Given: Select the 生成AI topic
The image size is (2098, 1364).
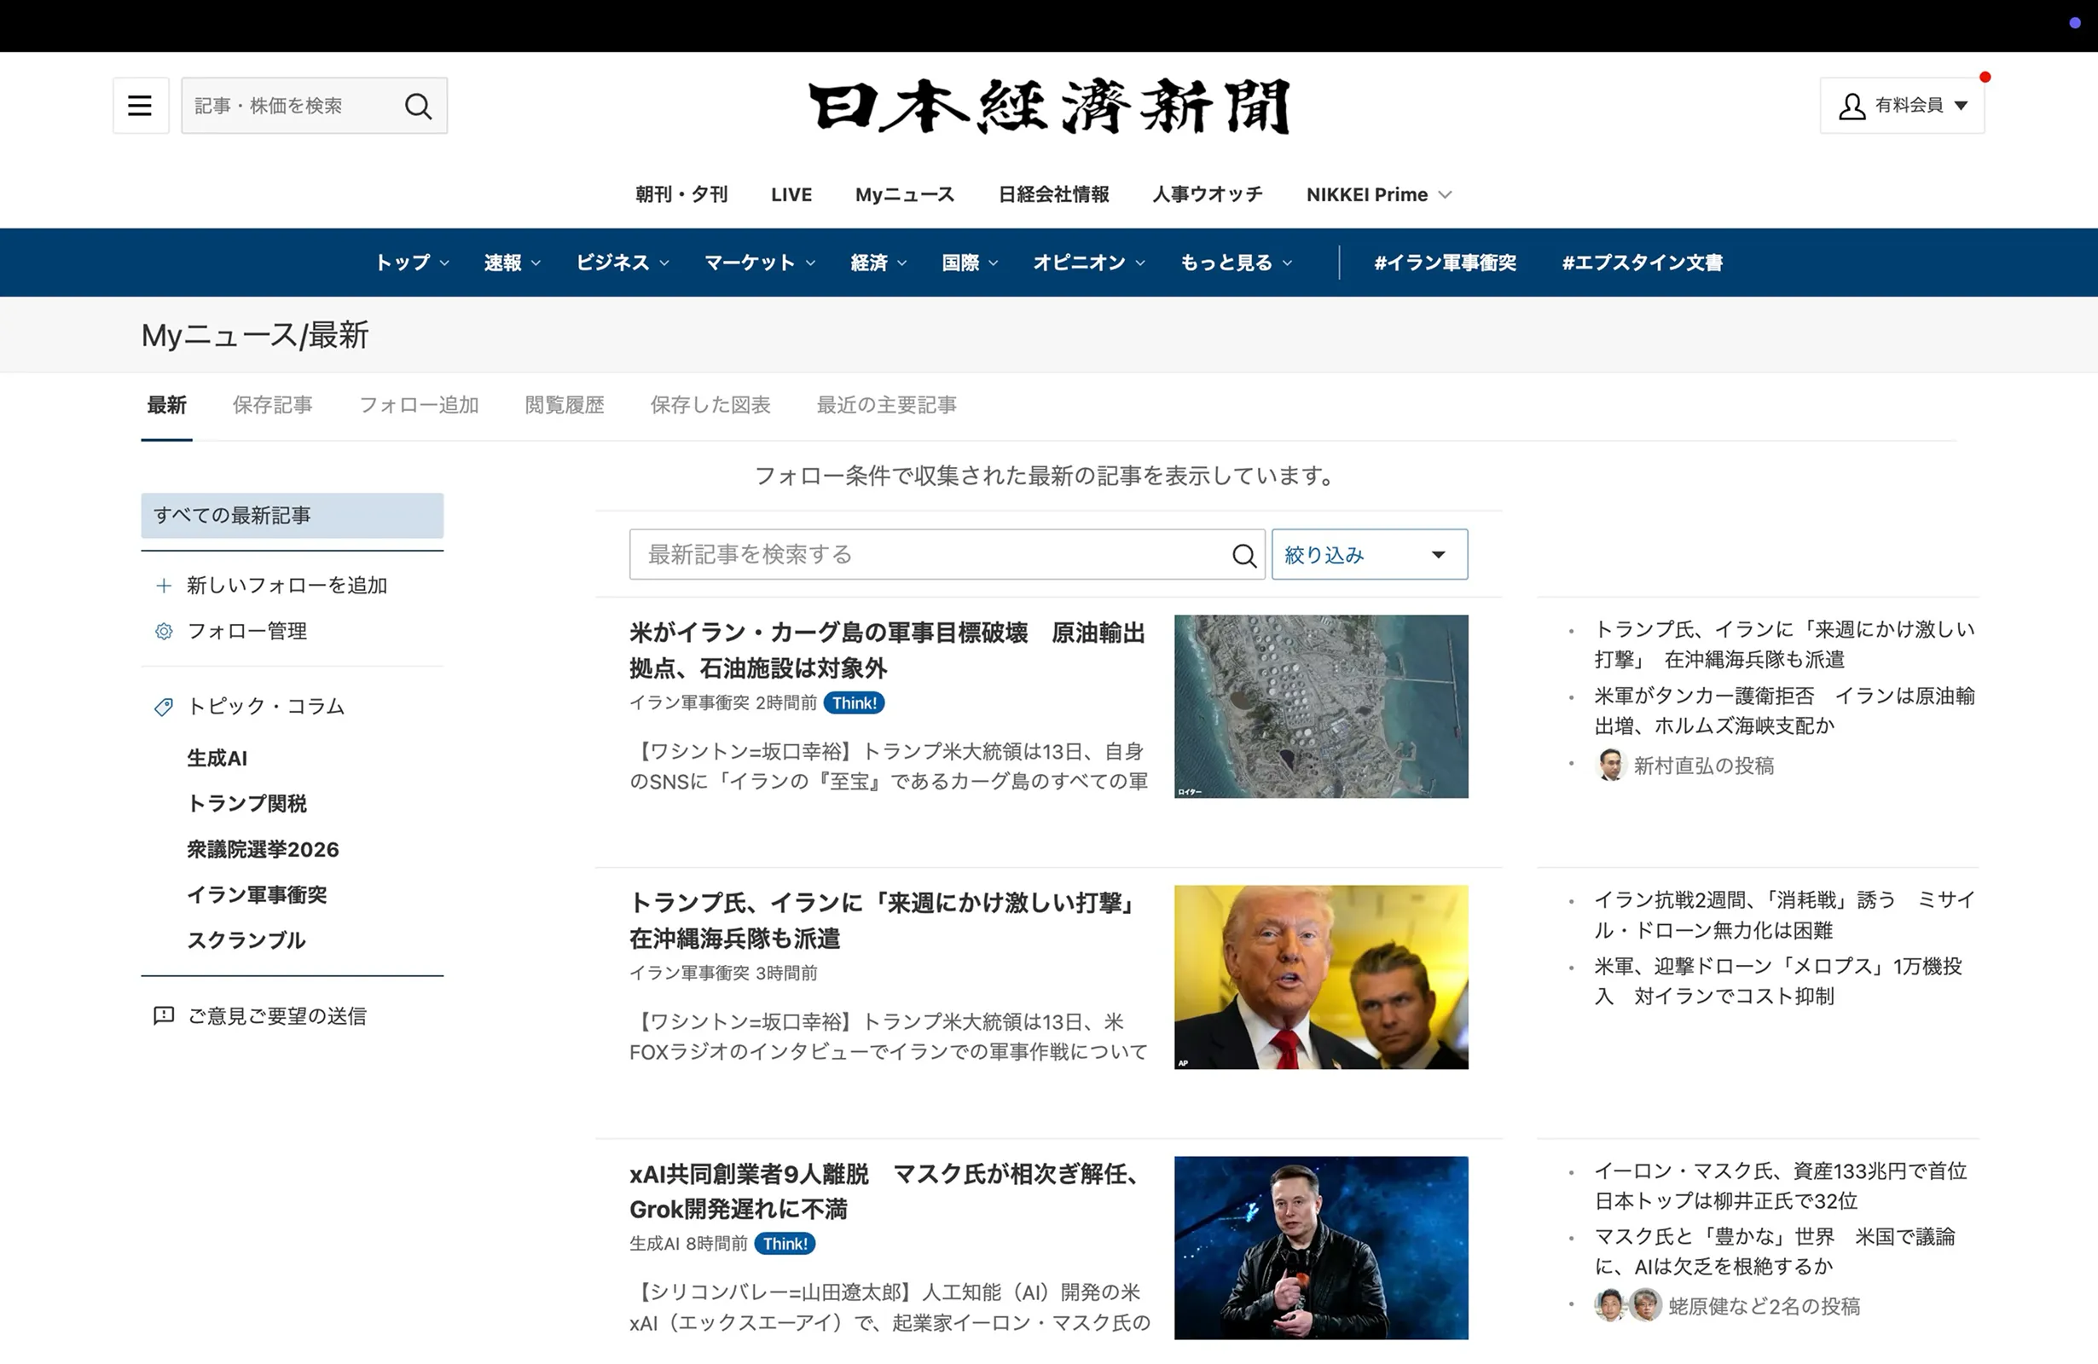Looking at the screenshot, I should coord(217,758).
